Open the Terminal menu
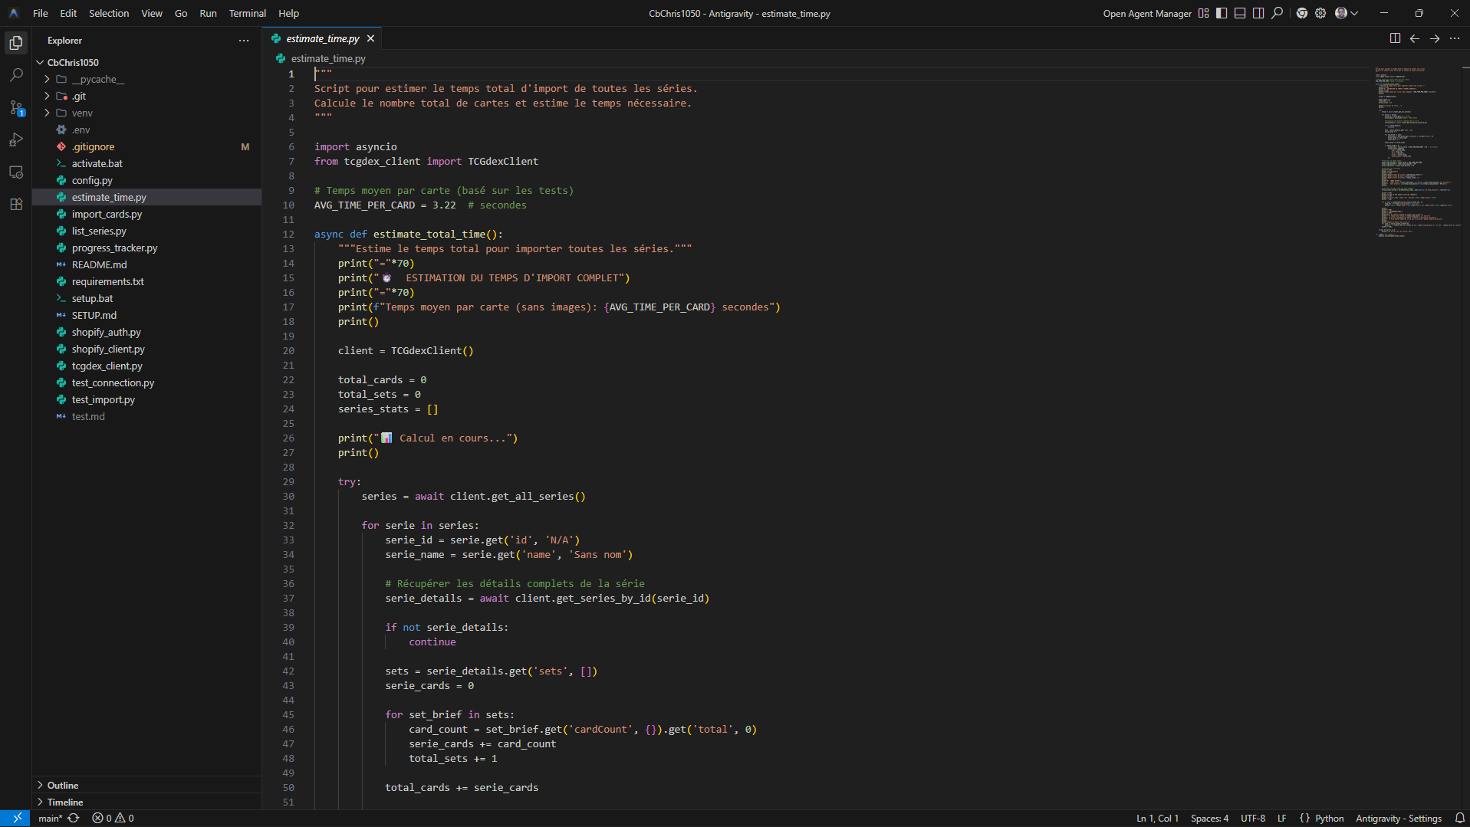Viewport: 1470px width, 827px height. coord(247,13)
